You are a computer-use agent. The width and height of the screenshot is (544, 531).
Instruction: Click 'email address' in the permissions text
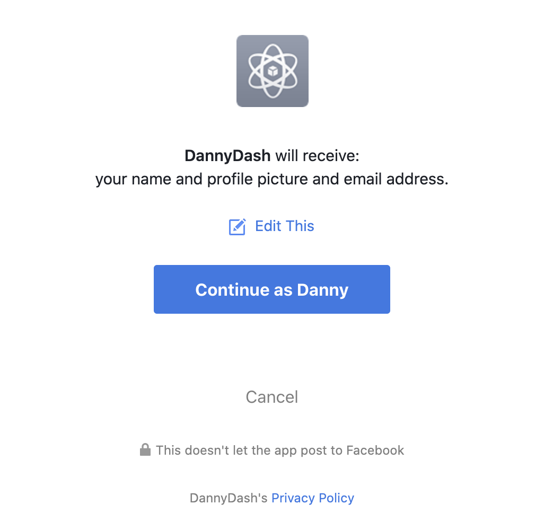[396, 179]
